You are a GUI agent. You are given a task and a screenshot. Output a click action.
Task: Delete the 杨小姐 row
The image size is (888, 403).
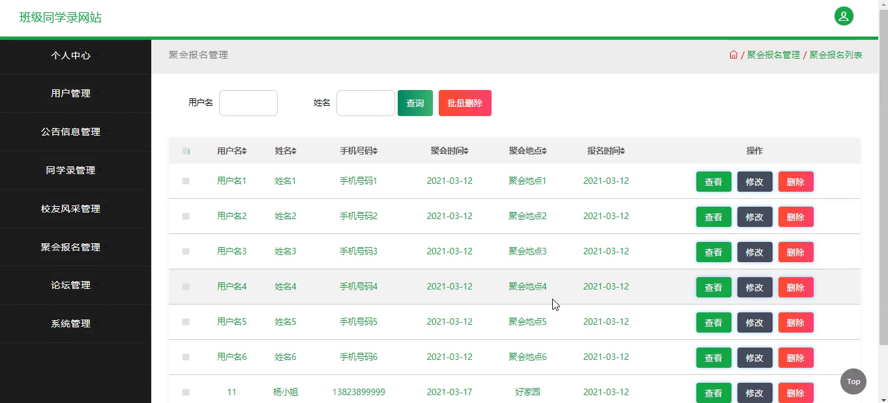click(x=796, y=393)
